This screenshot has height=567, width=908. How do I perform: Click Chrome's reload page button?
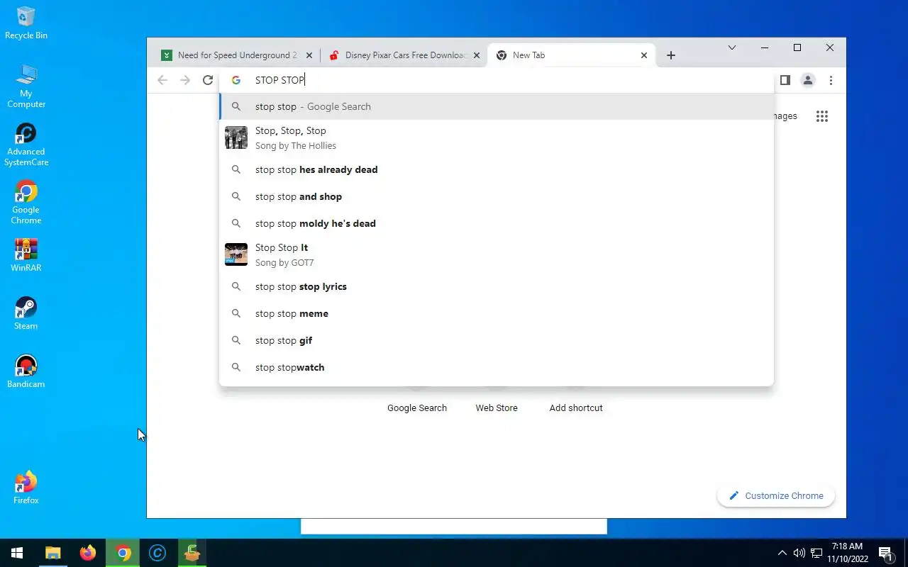click(x=208, y=80)
